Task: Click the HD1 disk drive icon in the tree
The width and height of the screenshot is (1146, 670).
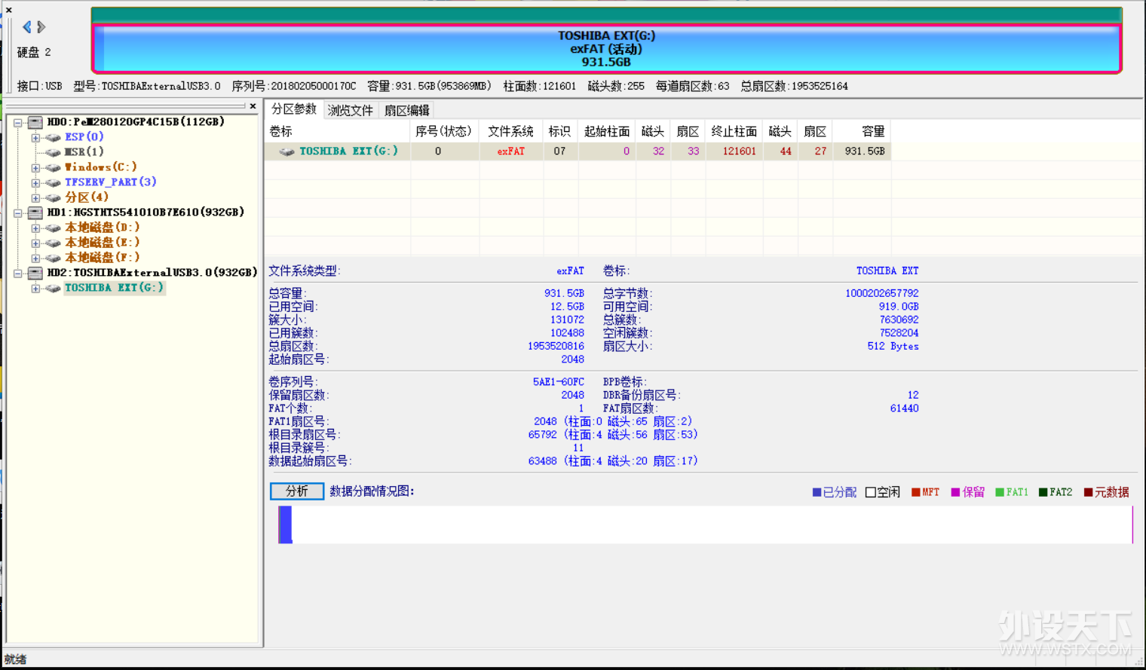Action: coord(35,213)
